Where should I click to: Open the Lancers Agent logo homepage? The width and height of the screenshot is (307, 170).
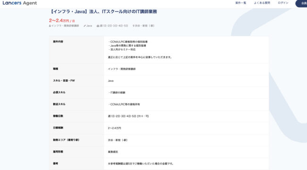tap(19, 3)
